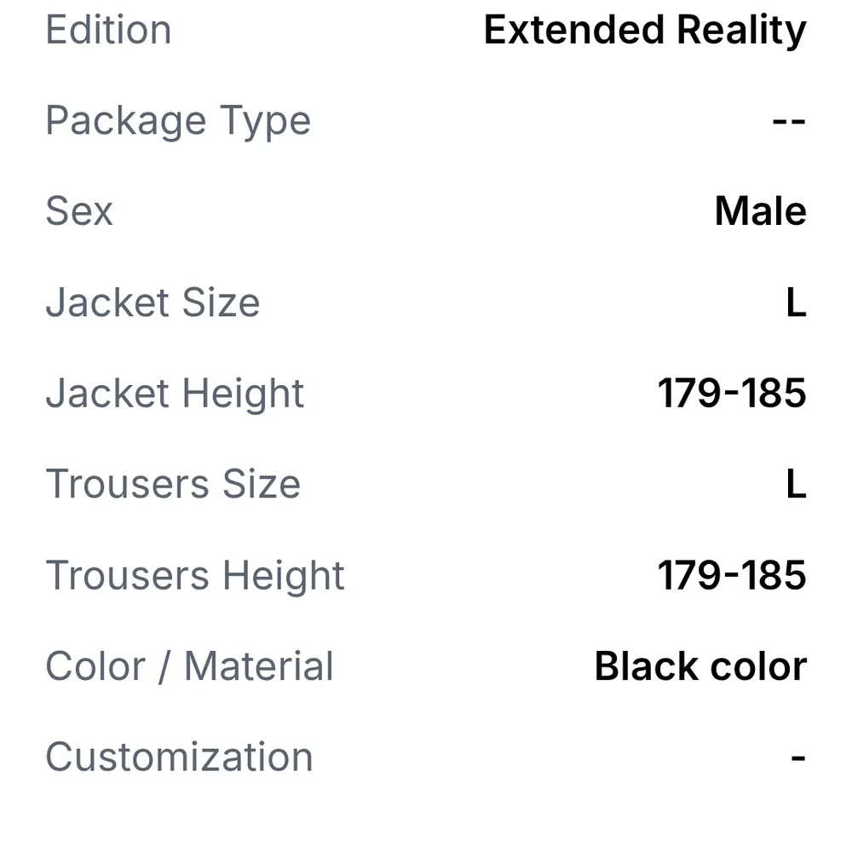The image size is (852, 852).
Task: Click the word Material in the label
Action: tap(259, 667)
